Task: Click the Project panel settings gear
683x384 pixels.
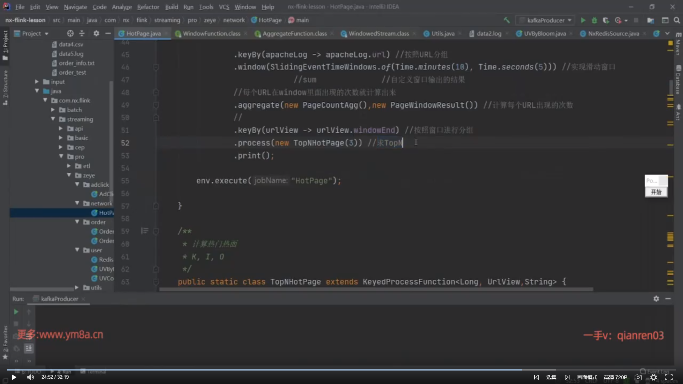Action: tap(96, 33)
